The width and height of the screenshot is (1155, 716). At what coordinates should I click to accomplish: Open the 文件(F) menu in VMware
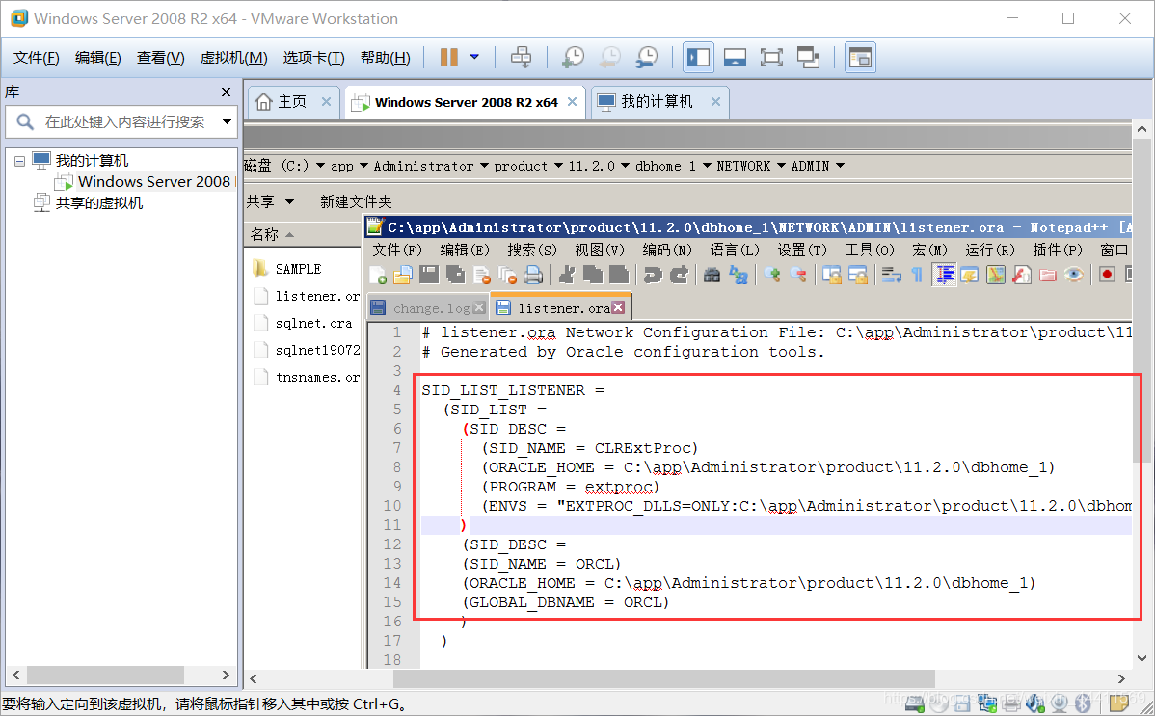pos(36,58)
